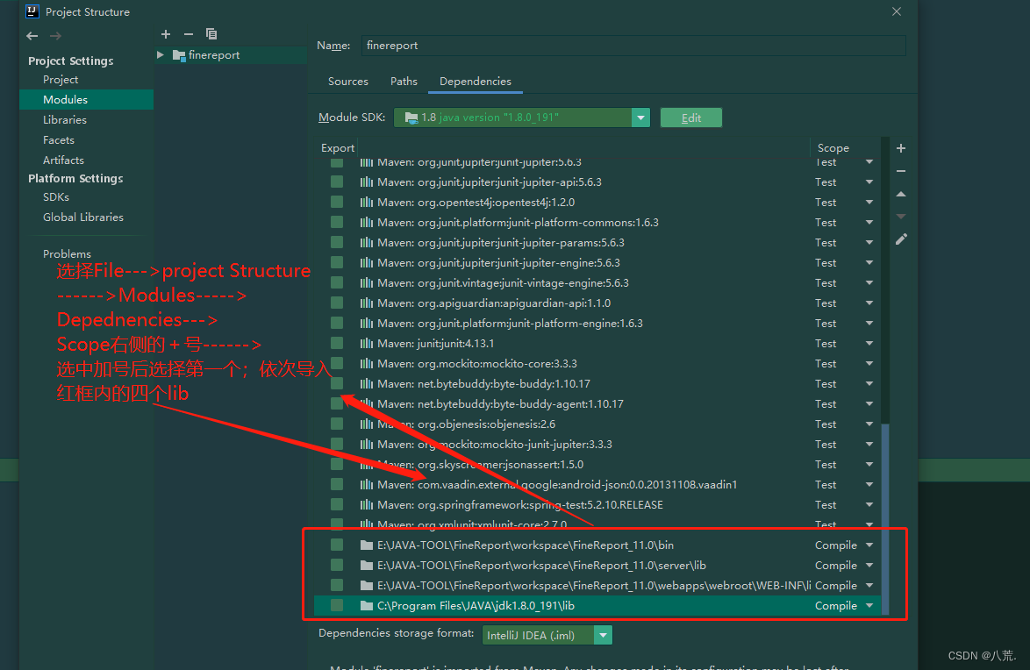Check Export for junit-jupiter-params:5.6.3
Screen dimensions: 1030x670
coord(337,242)
